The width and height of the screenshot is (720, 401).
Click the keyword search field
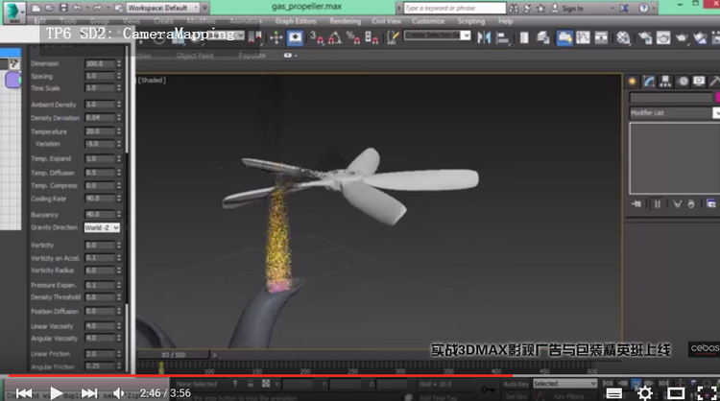[455, 9]
